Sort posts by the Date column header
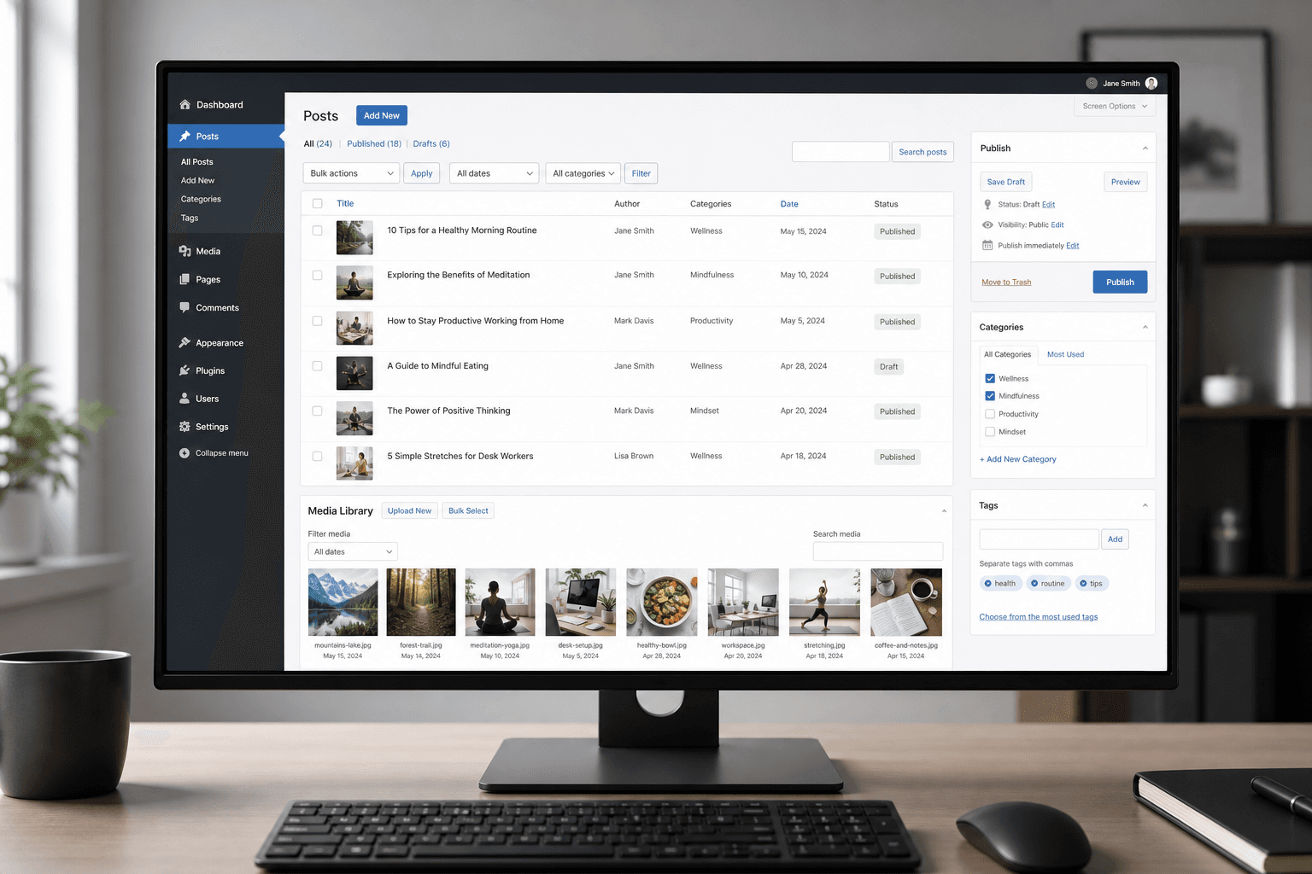The width and height of the screenshot is (1312, 874). pos(789,204)
